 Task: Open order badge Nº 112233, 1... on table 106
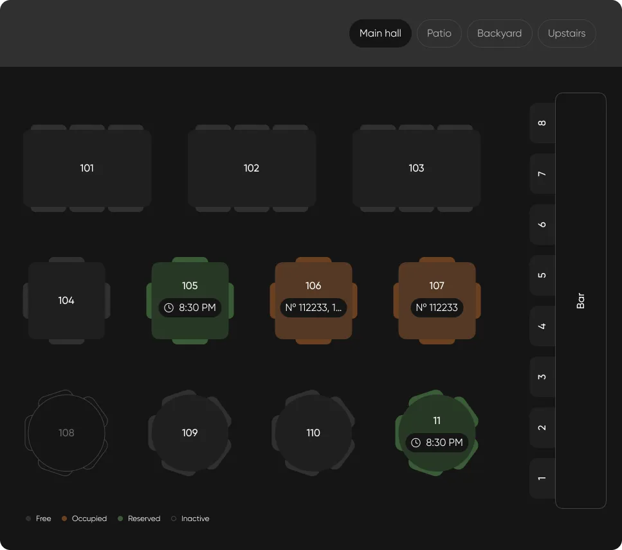coord(313,308)
